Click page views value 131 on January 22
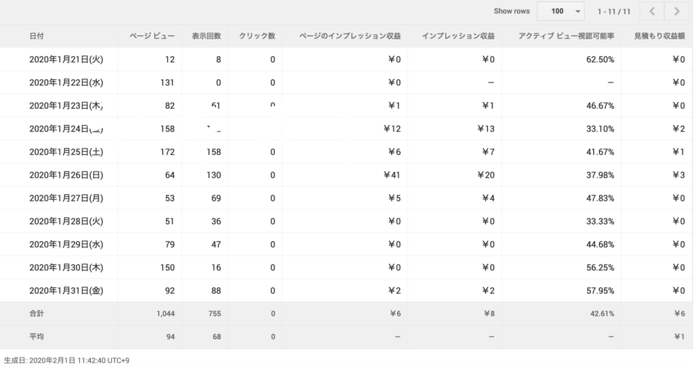The image size is (693, 367). [x=167, y=82]
